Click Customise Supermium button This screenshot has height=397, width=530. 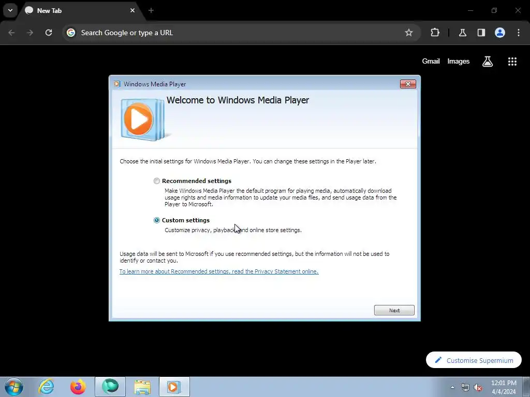pyautogui.click(x=474, y=360)
